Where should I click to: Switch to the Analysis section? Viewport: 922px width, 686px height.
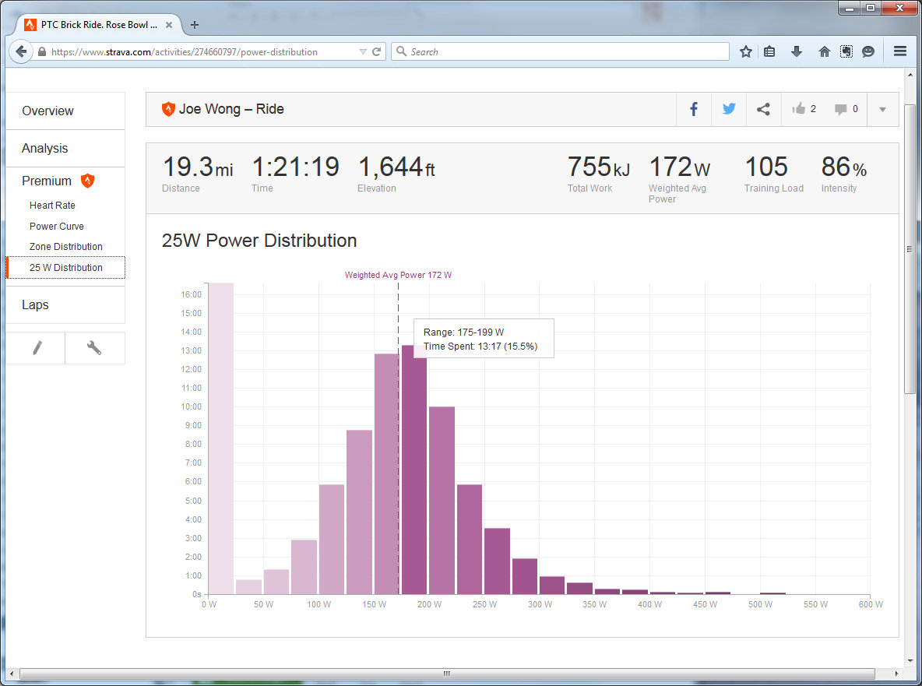tap(44, 149)
